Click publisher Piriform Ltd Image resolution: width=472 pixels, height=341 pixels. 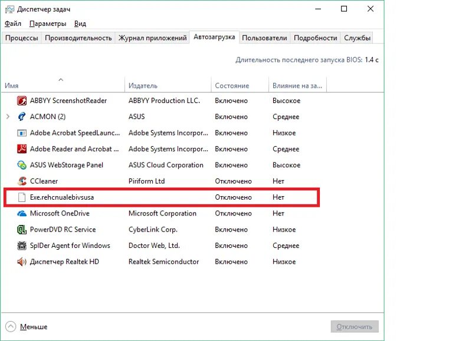click(x=146, y=181)
